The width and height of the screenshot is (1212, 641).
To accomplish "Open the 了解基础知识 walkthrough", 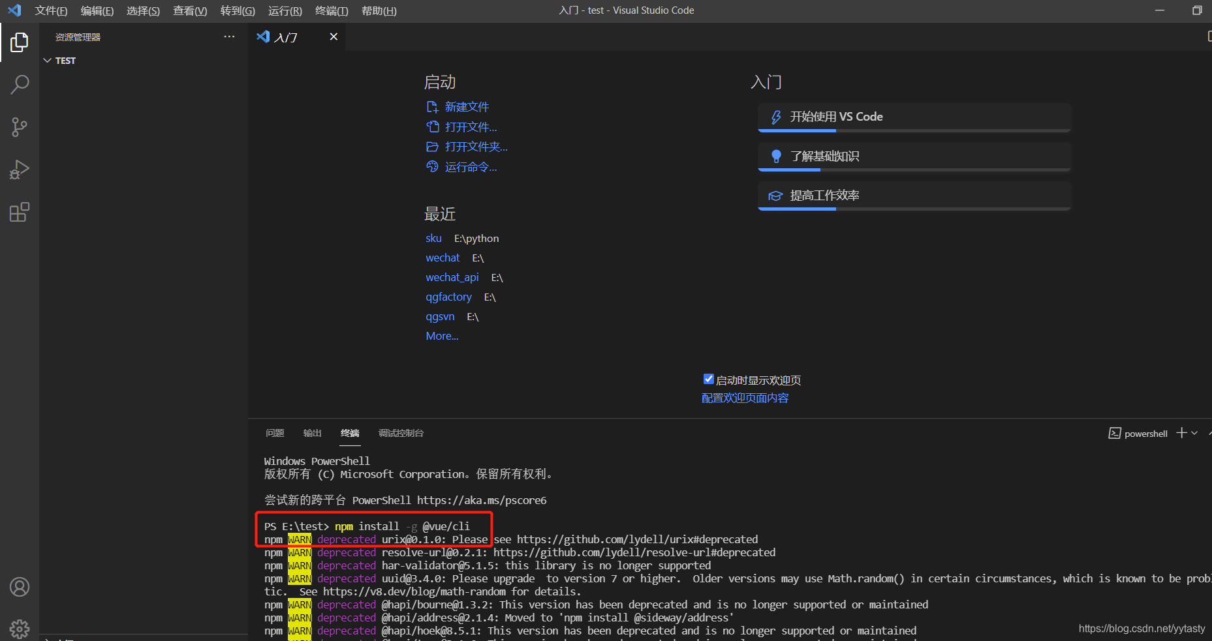I will point(914,157).
